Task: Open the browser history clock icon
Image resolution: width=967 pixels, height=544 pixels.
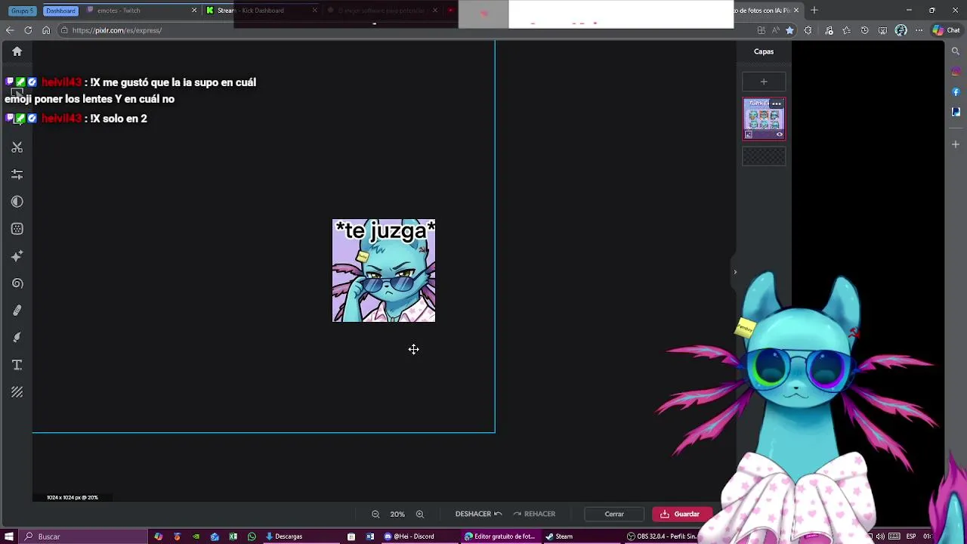Action: click(865, 30)
